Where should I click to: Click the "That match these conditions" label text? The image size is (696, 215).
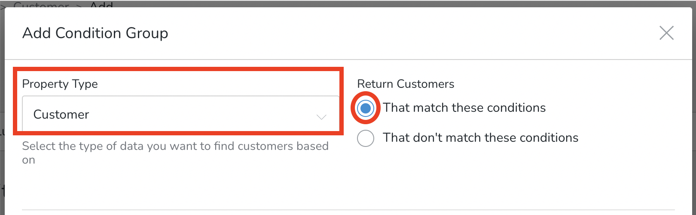(464, 107)
